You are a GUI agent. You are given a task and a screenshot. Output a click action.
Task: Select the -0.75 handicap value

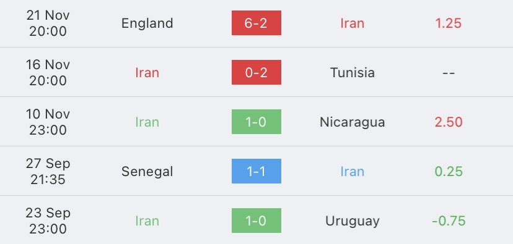pyautogui.click(x=448, y=221)
